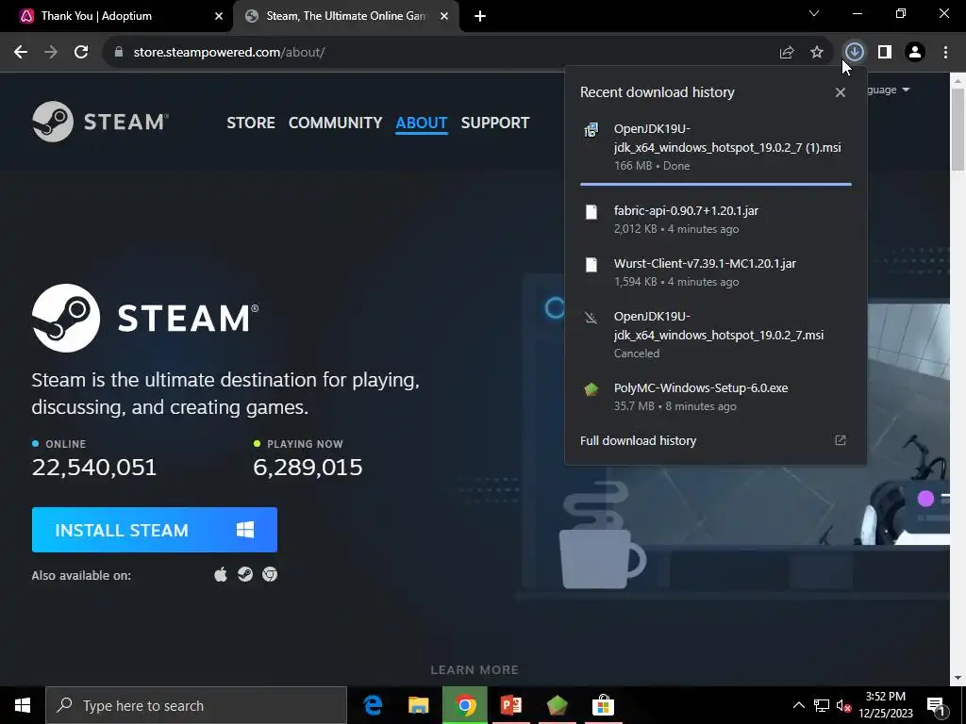Bookmark this tab with the star icon
Screen dimensions: 966x724
pos(817,53)
